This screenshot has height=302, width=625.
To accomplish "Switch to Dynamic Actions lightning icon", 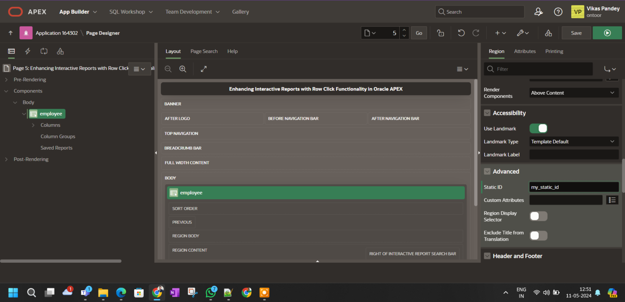I will coord(28,51).
